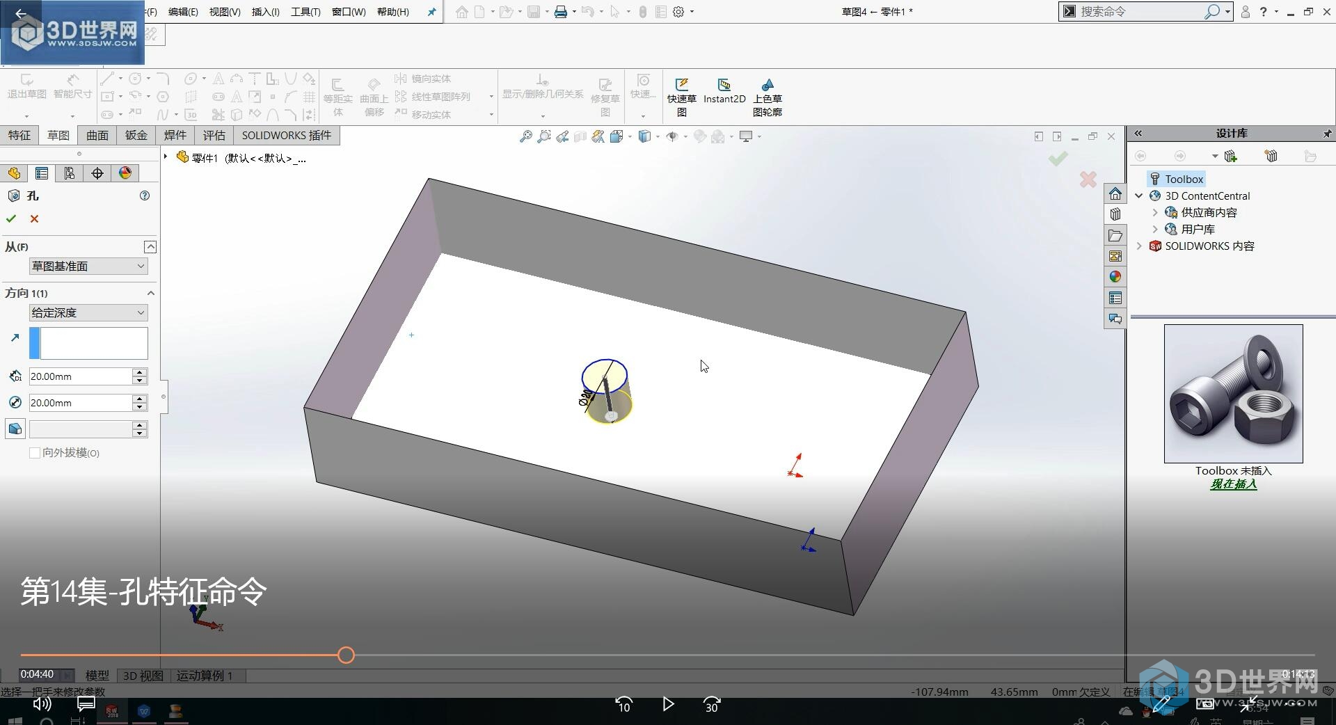Screen dimensions: 1336x725
Task: Toggle the 向外拔模 checkbox
Action: 35,453
